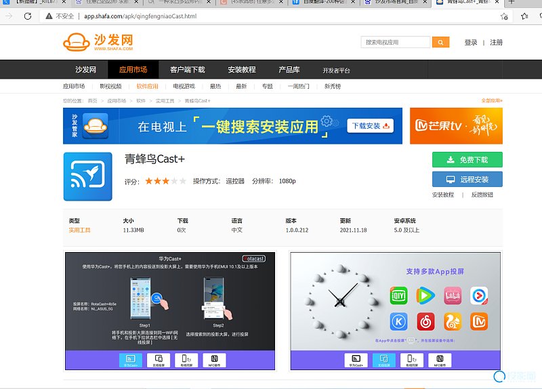Close the shafa app page tab
This screenshot has width=542, height=389.
497,2
